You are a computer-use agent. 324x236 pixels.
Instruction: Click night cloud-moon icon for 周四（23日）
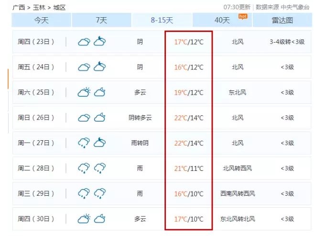(x=100, y=41)
